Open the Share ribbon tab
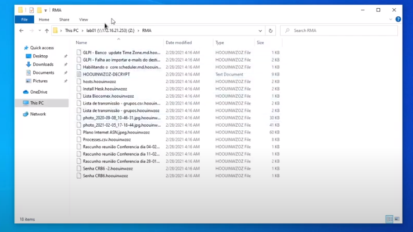 click(x=64, y=20)
